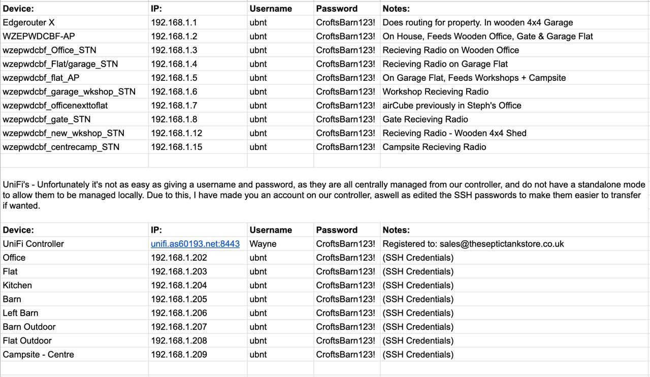This screenshot has height=377, width=650.
Task: Select the Barn Outdoor device cell
Action: [29, 327]
